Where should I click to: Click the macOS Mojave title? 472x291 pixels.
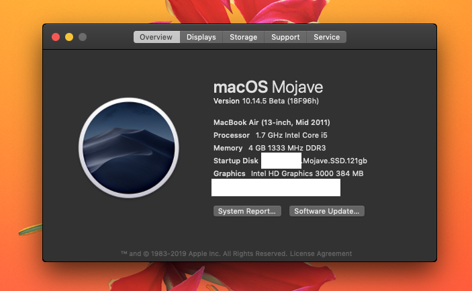[x=268, y=87]
